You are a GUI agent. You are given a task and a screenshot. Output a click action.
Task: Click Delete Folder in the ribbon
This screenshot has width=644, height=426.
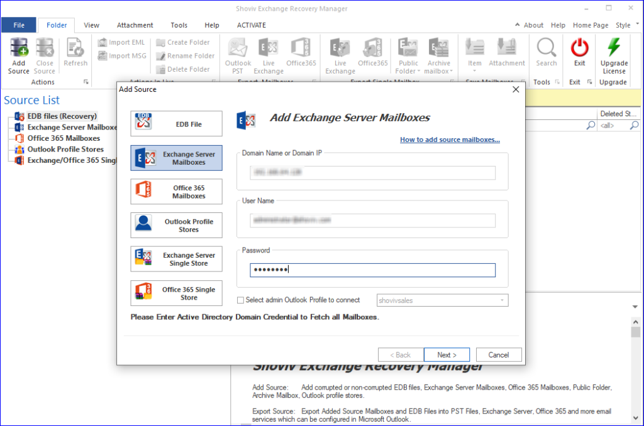tap(183, 69)
